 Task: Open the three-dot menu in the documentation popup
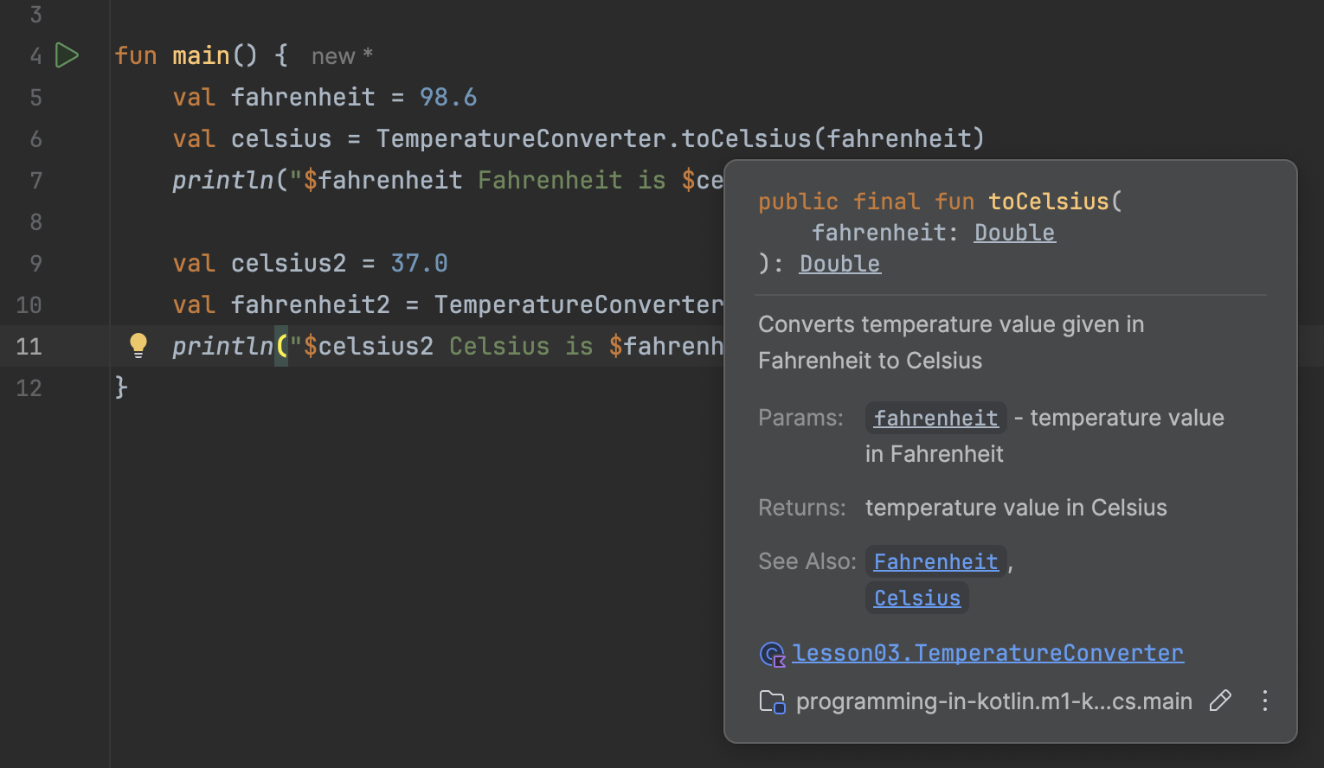pyautogui.click(x=1264, y=701)
